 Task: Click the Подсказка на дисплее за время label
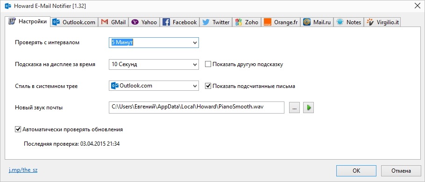pos(55,65)
